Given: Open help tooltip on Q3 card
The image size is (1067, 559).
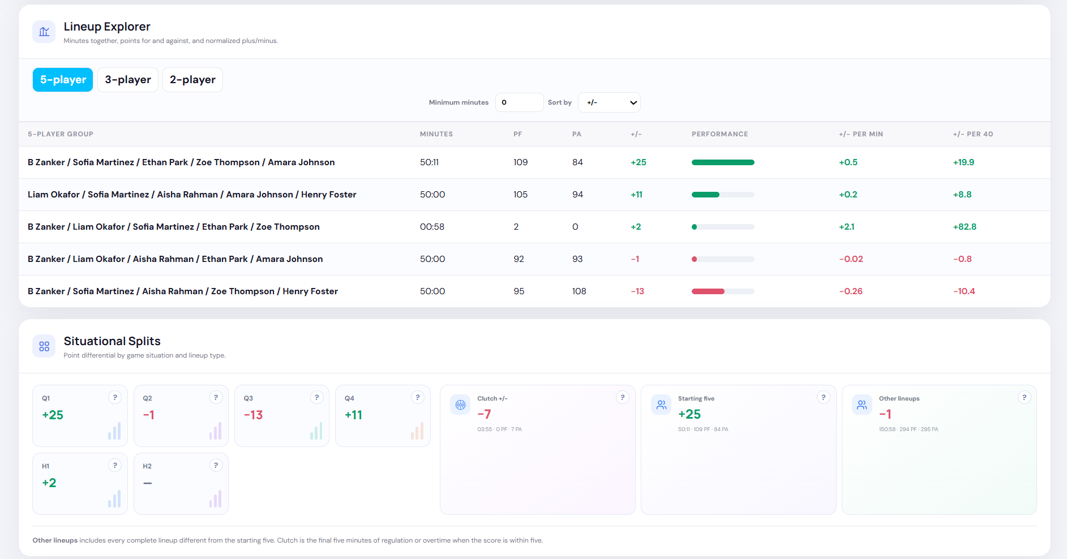Looking at the screenshot, I should click(317, 397).
